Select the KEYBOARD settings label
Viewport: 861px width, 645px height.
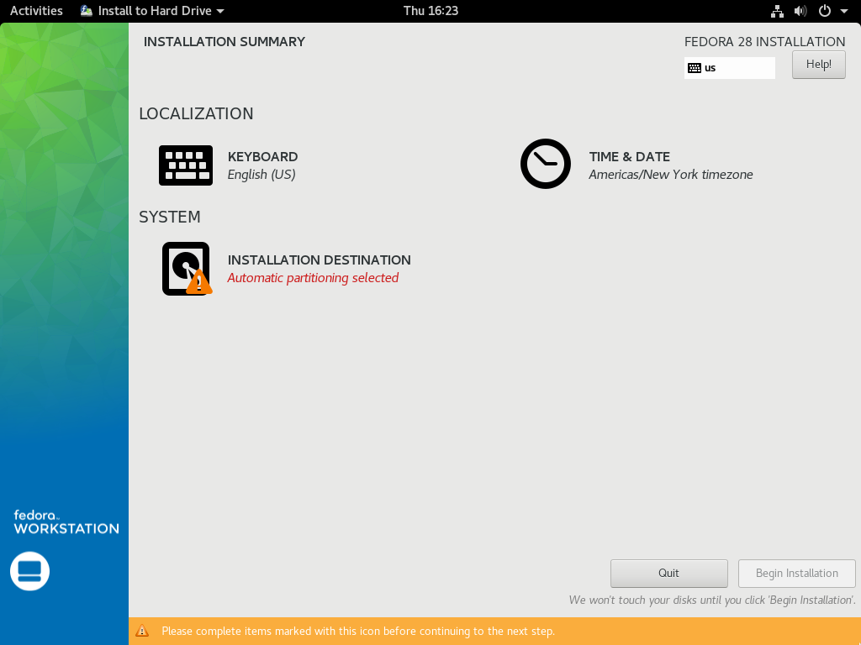point(262,157)
